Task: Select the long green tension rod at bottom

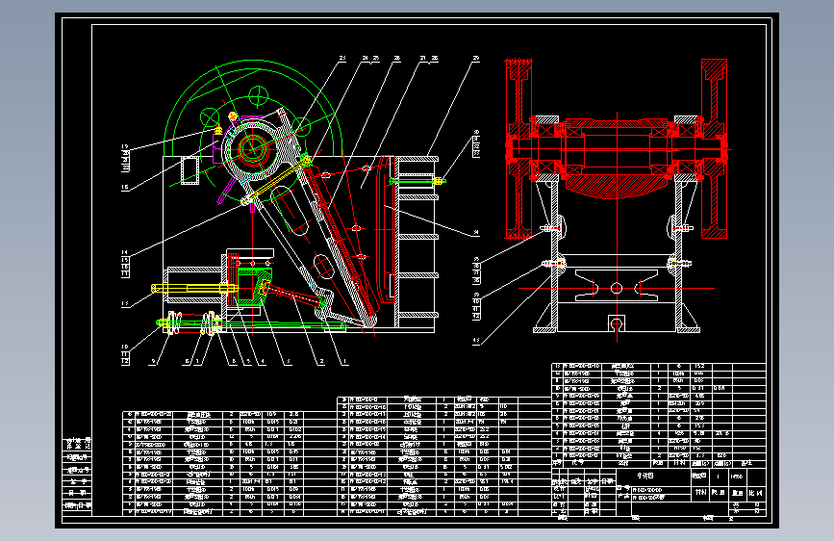Action: pyautogui.click(x=255, y=323)
